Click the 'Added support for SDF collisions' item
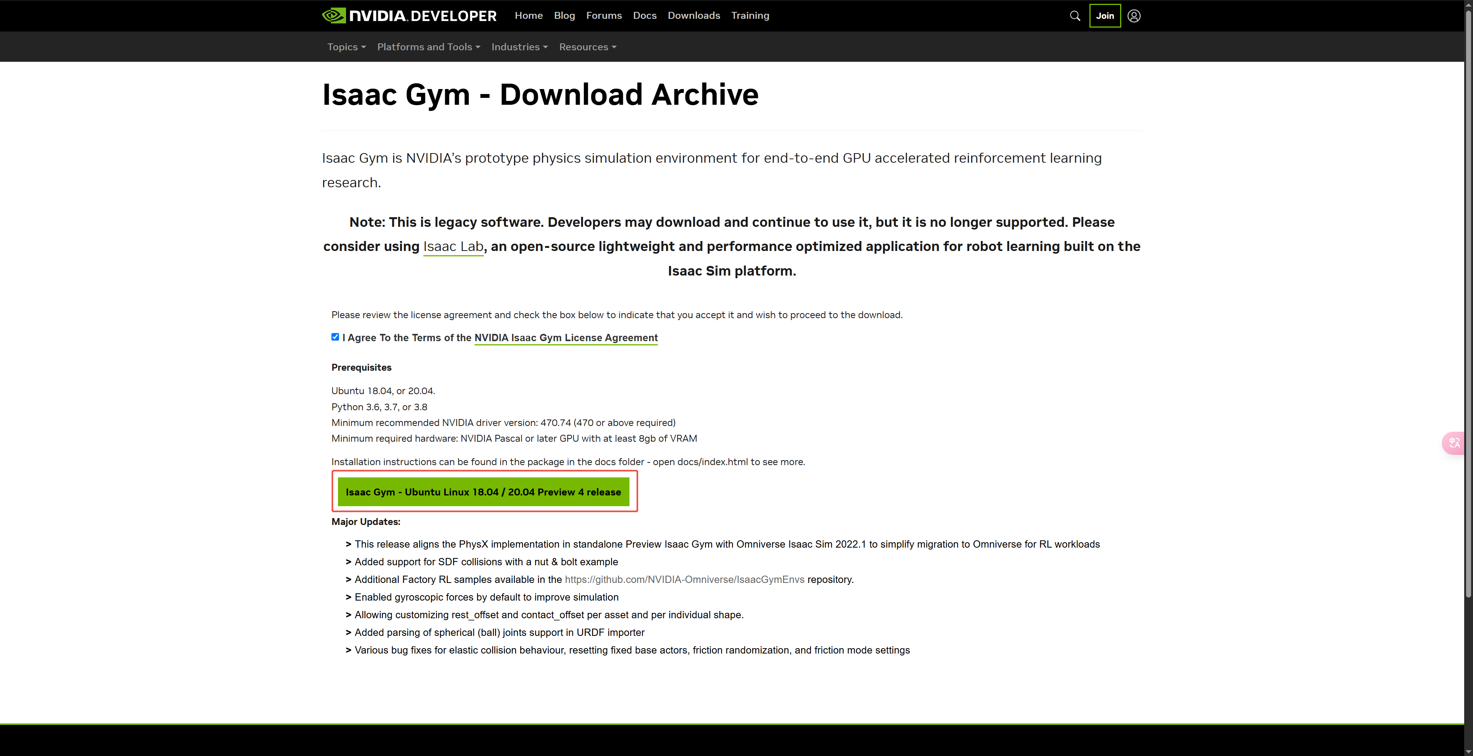Image resolution: width=1473 pixels, height=756 pixels. pos(486,561)
